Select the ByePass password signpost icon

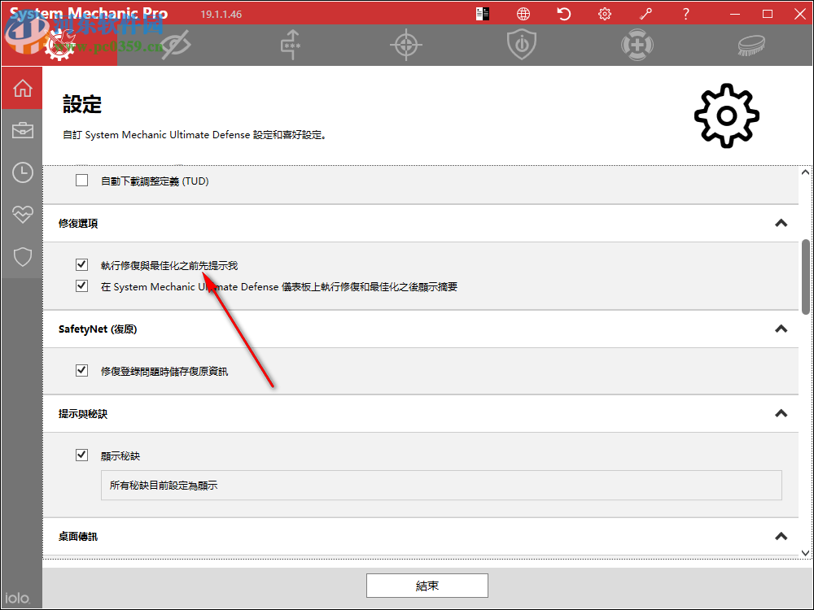tap(291, 45)
